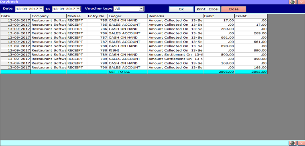Click the printer icon in the title bar

pyautogui.click(x=293, y=2)
